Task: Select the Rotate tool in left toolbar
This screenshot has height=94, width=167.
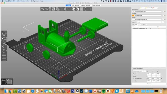Action: (x=4, y=46)
